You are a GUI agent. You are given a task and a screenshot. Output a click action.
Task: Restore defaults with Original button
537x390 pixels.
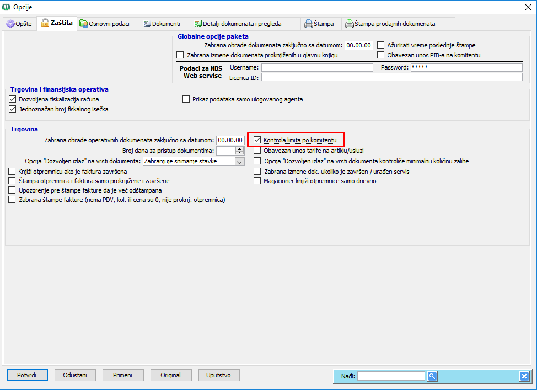[171, 375]
